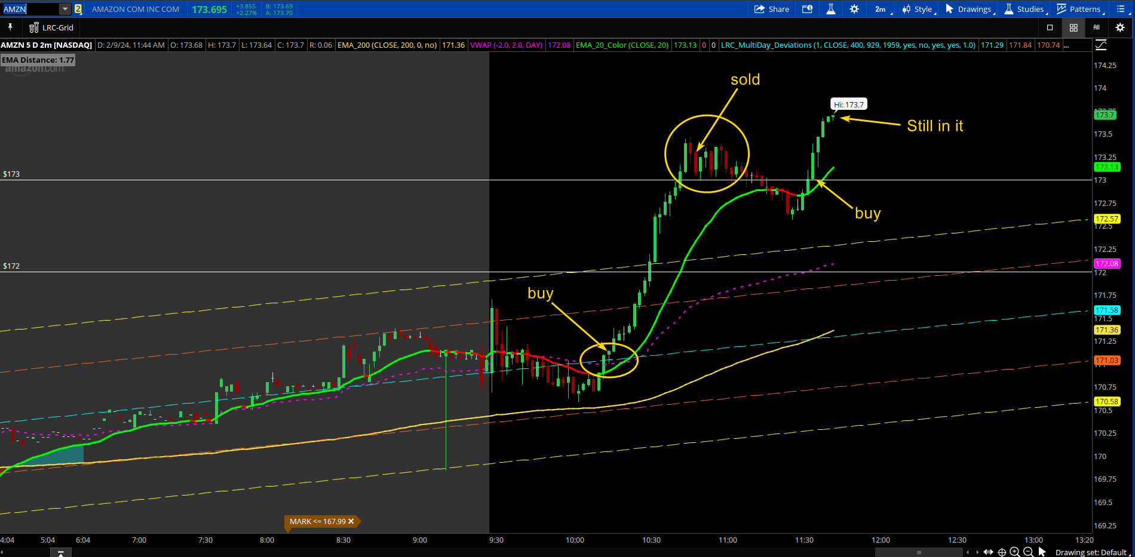Switch to single chart cell layout
Image resolution: width=1135 pixels, height=557 pixels.
pos(1050,27)
